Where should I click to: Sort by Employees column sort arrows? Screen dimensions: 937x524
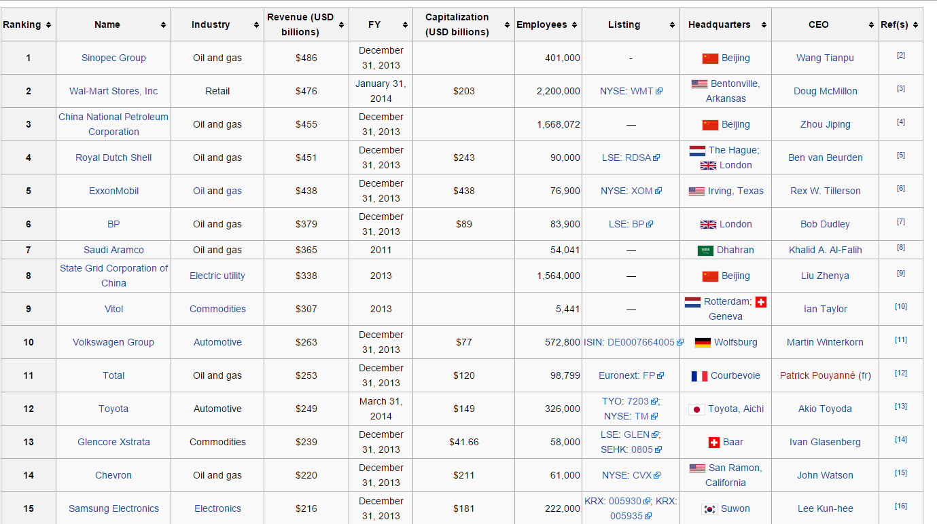coord(575,24)
